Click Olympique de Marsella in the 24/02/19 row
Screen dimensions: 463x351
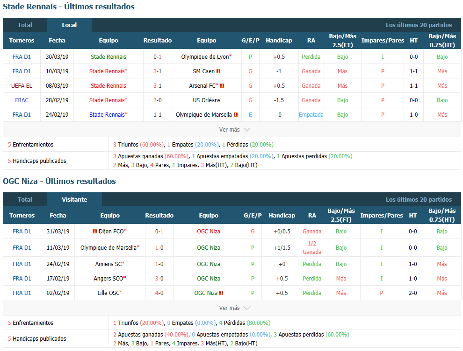tap(204, 115)
